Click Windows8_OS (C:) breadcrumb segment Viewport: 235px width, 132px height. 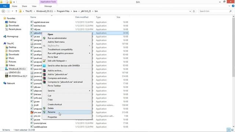pyautogui.click(x=44, y=11)
